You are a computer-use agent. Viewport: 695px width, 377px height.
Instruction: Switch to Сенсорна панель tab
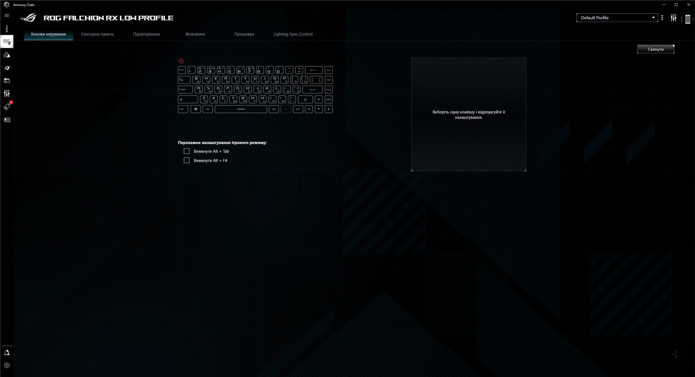[98, 34]
